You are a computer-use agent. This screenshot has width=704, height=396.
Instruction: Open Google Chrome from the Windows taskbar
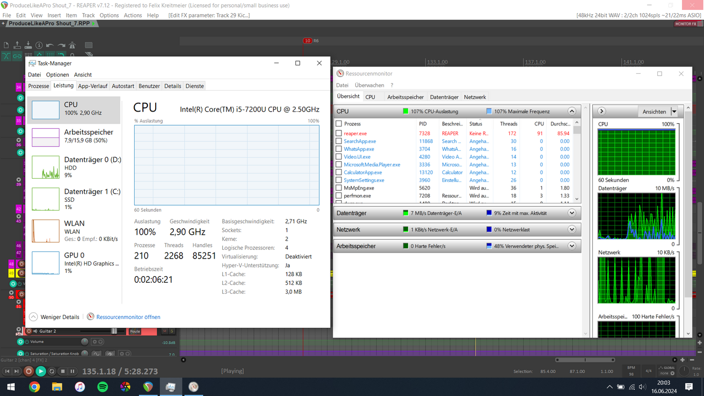pos(34,387)
